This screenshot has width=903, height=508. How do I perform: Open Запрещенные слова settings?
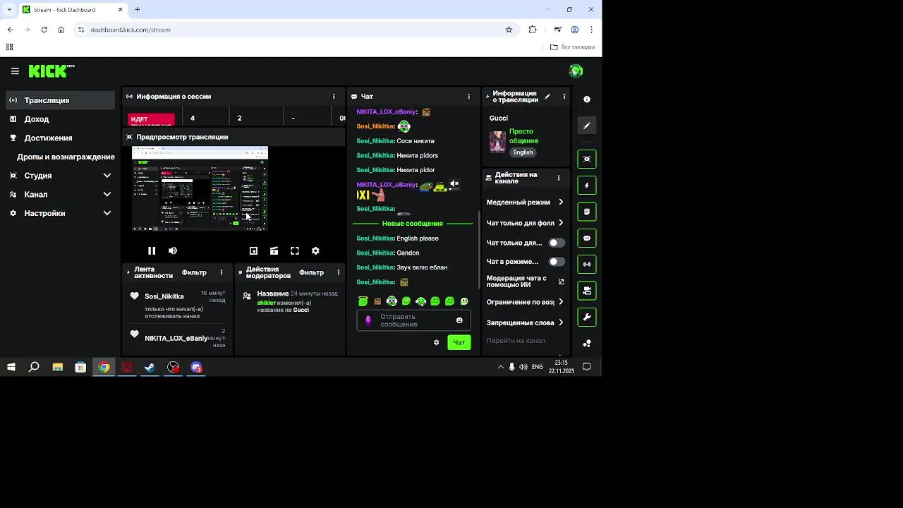click(525, 323)
